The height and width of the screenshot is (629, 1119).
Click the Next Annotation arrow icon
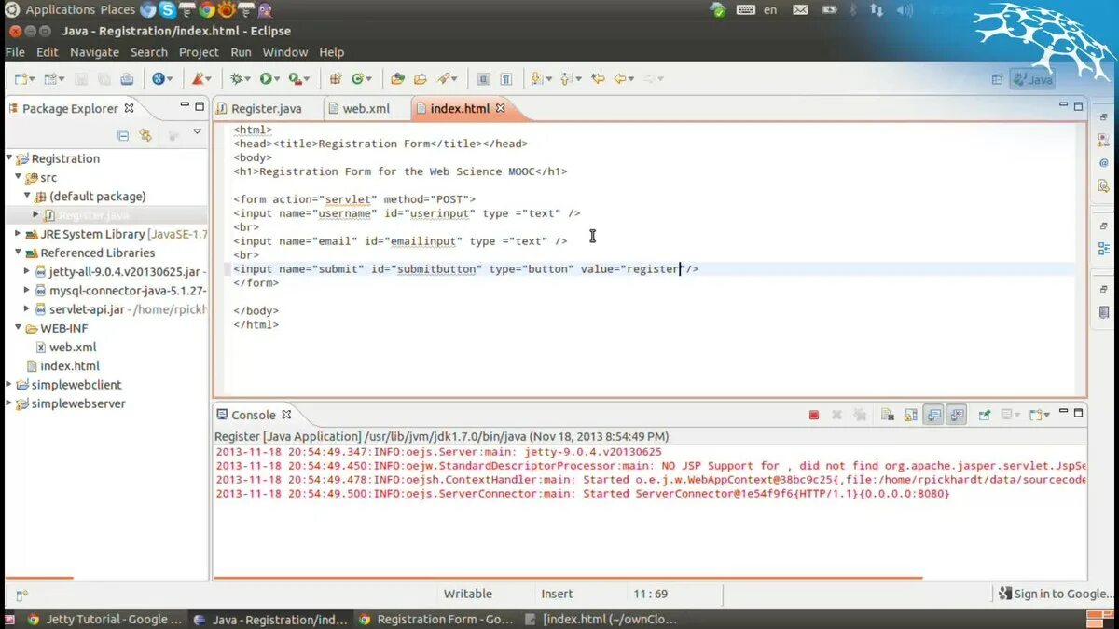tap(537, 79)
